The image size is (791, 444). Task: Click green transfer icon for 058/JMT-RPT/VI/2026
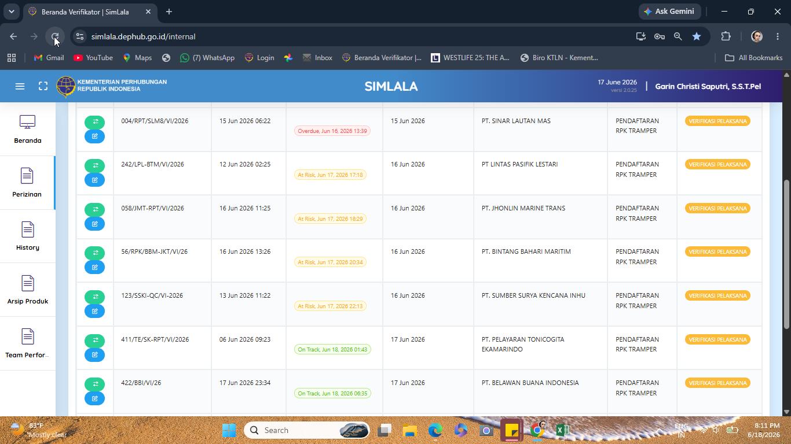click(x=95, y=209)
